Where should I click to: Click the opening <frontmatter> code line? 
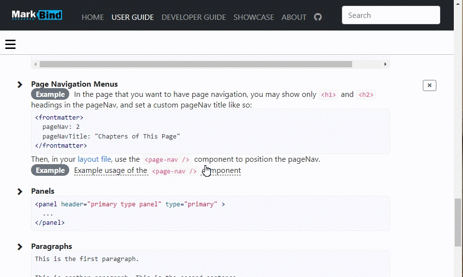(x=59, y=118)
